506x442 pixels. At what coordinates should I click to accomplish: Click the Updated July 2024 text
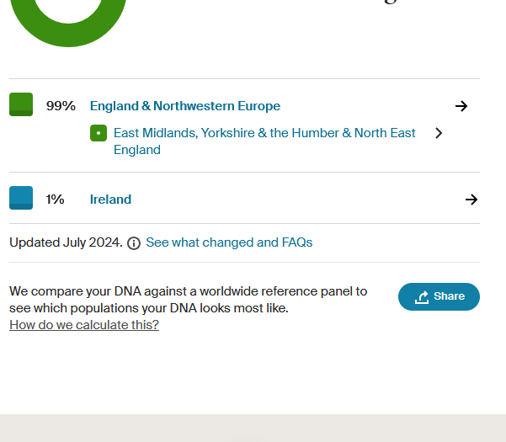coord(66,242)
